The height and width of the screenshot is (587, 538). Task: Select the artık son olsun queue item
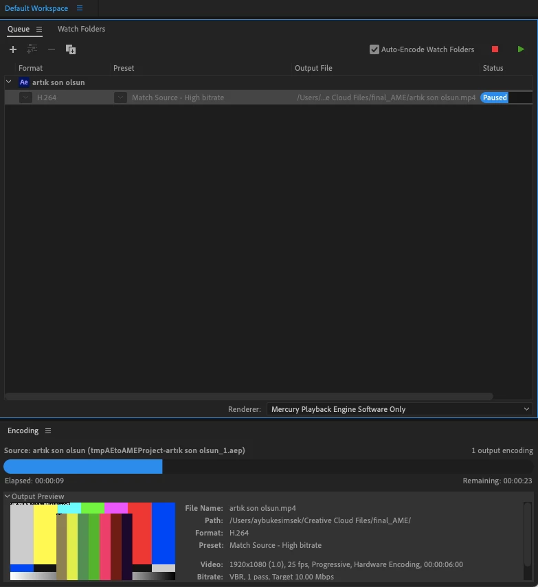pos(58,82)
